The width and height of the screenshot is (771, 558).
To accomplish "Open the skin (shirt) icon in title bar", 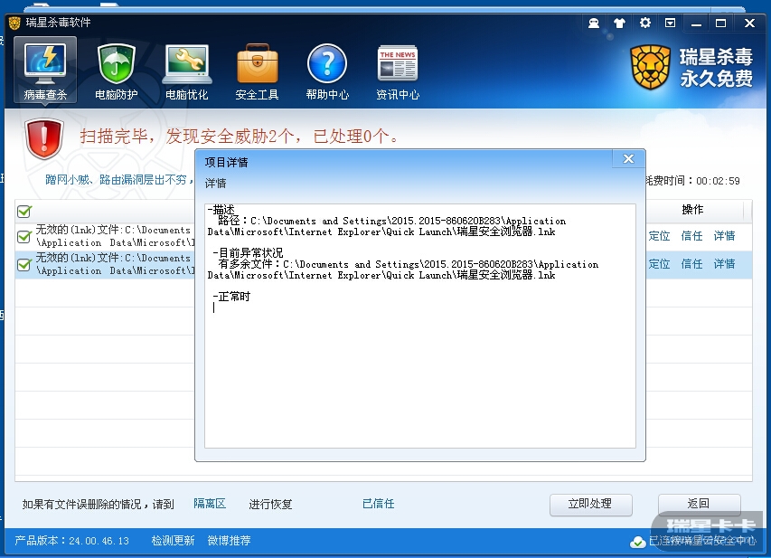I will click(x=619, y=23).
